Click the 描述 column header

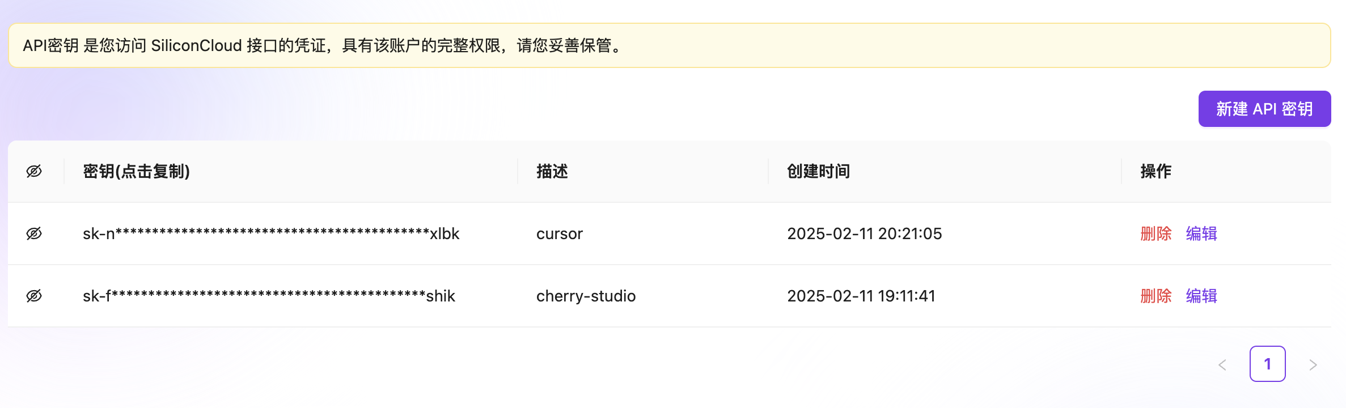tap(552, 171)
